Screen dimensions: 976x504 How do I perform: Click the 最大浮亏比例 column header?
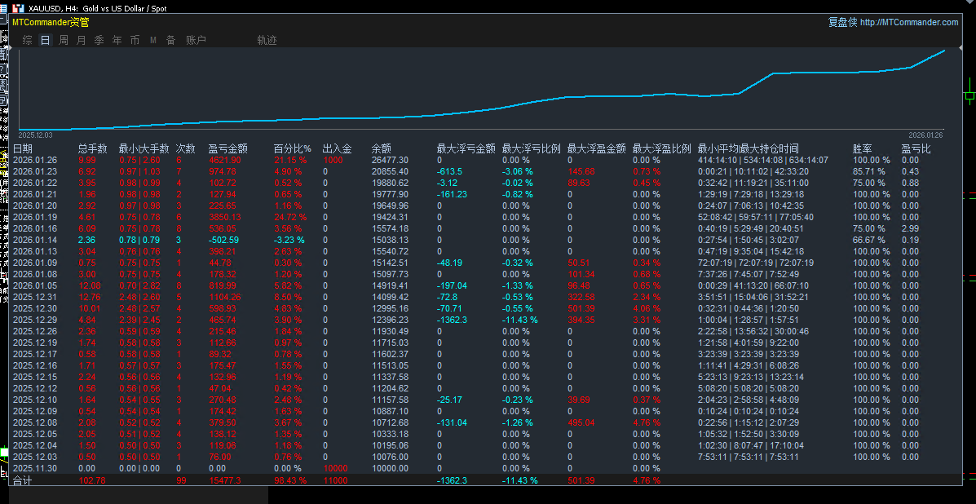coord(532,148)
